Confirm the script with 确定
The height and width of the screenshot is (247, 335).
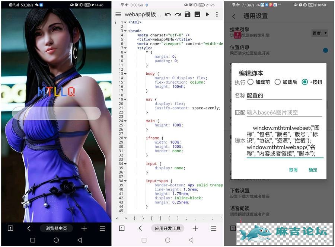313,170
